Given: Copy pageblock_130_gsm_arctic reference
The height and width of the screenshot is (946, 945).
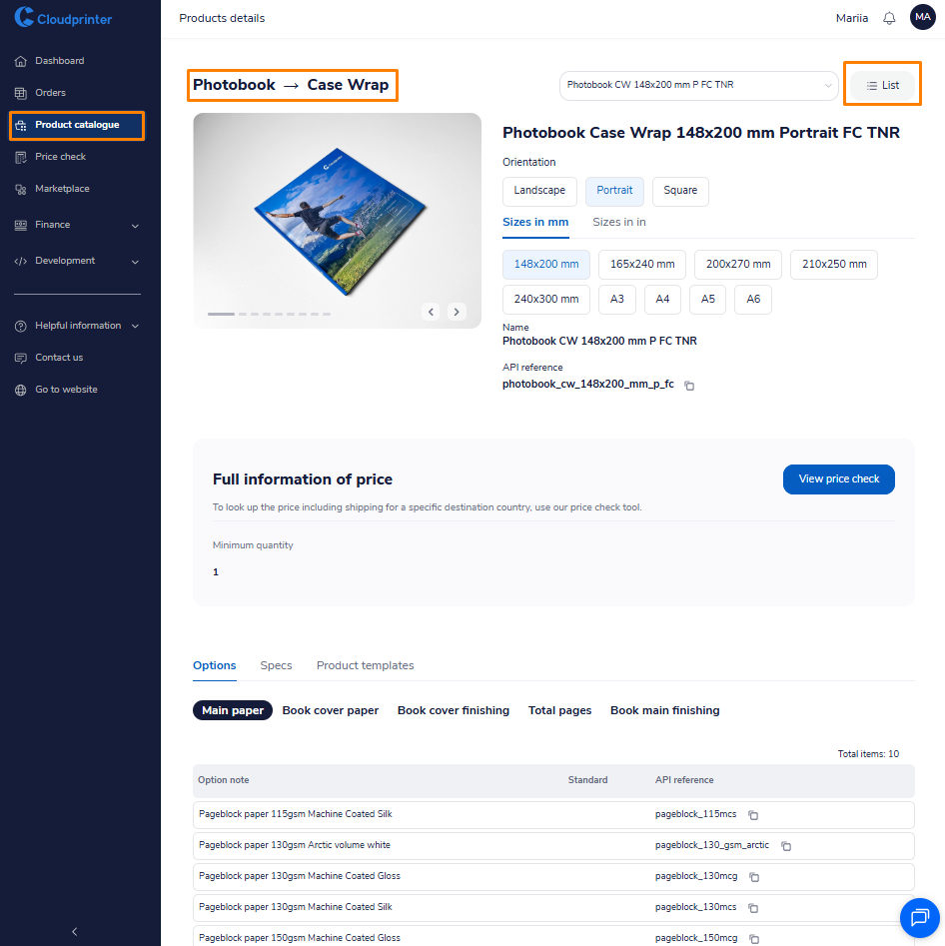Looking at the screenshot, I should (x=786, y=846).
